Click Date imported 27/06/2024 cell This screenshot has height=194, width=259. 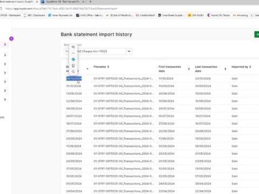coord(74,131)
